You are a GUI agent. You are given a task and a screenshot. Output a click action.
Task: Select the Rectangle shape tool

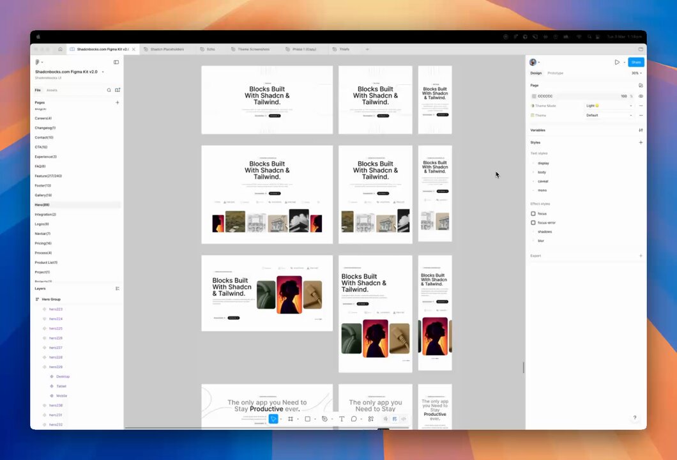pyautogui.click(x=307, y=419)
